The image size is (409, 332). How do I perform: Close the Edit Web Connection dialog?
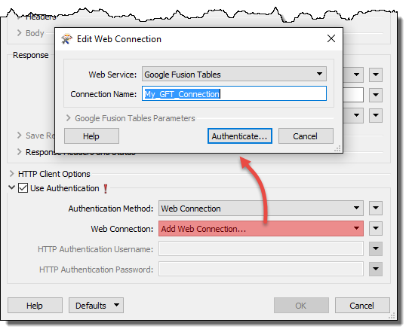coord(331,38)
